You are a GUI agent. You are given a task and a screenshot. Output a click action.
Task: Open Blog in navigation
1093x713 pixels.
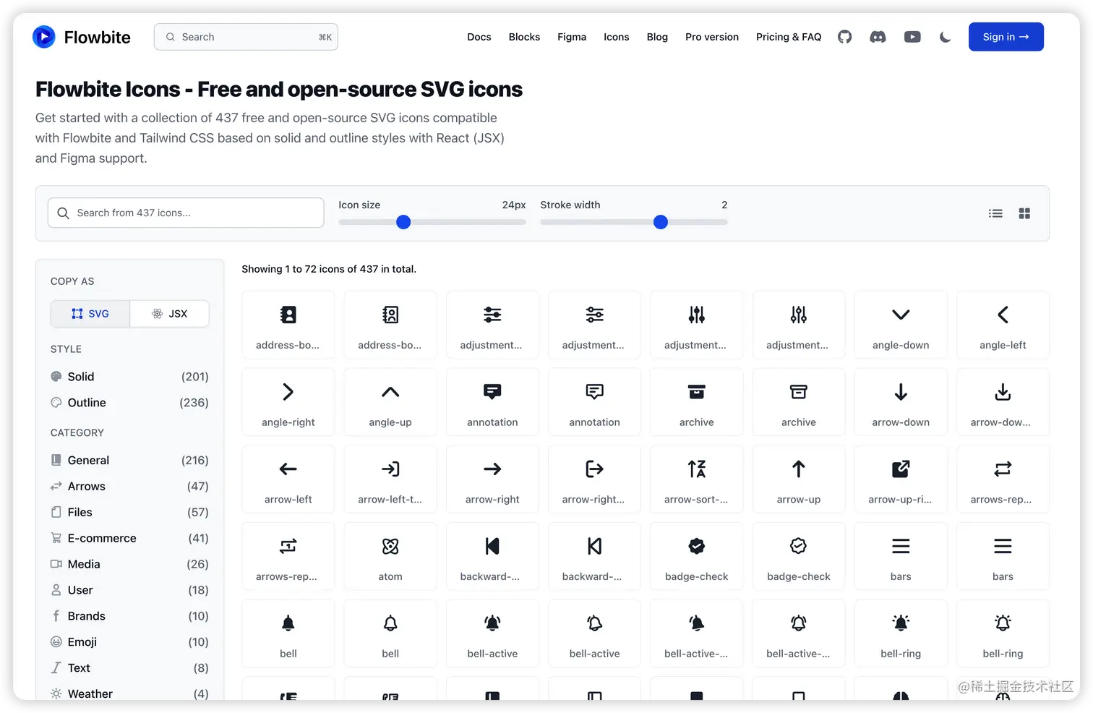tap(657, 37)
